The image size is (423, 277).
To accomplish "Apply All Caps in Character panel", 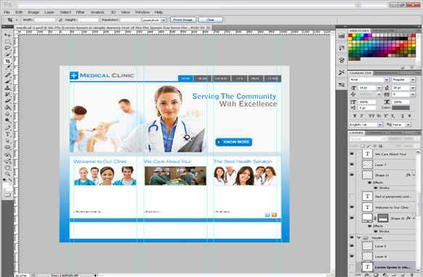I will coord(371,116).
